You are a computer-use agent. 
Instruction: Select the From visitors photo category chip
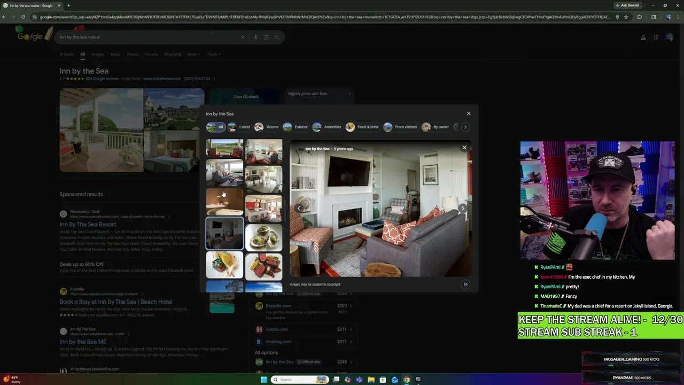[x=400, y=127]
